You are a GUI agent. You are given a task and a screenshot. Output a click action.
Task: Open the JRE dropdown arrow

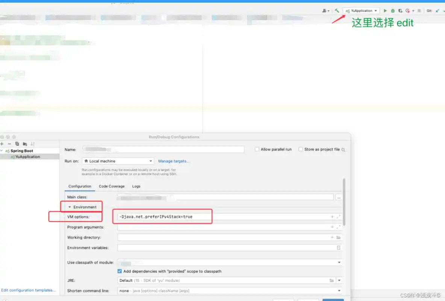tap(339, 280)
